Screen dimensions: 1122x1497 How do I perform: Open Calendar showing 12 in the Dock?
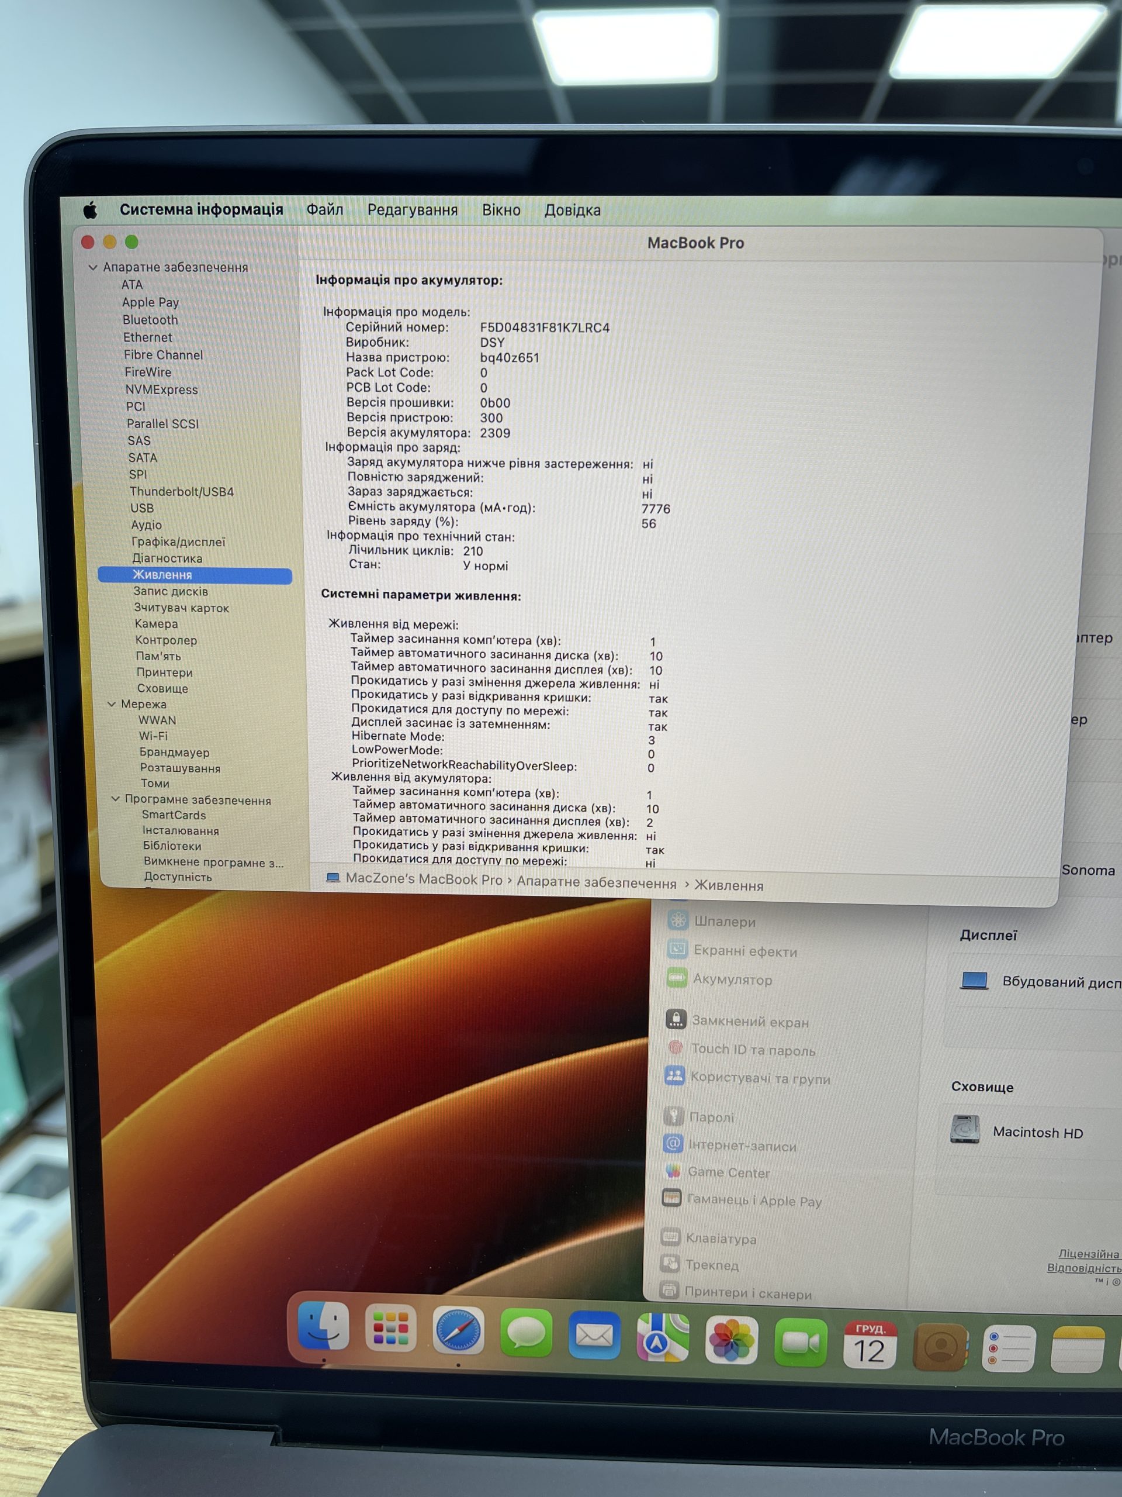pos(870,1345)
